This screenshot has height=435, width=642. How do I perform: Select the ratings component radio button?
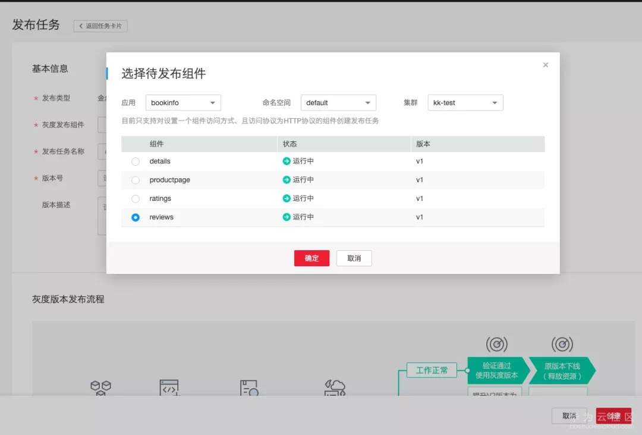coord(136,199)
